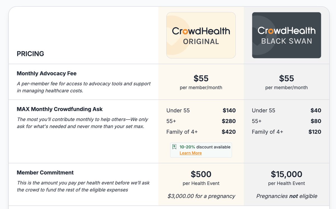This screenshot has width=336, height=209.
Task: Click the Learn More link
Action: pyautogui.click(x=190, y=153)
